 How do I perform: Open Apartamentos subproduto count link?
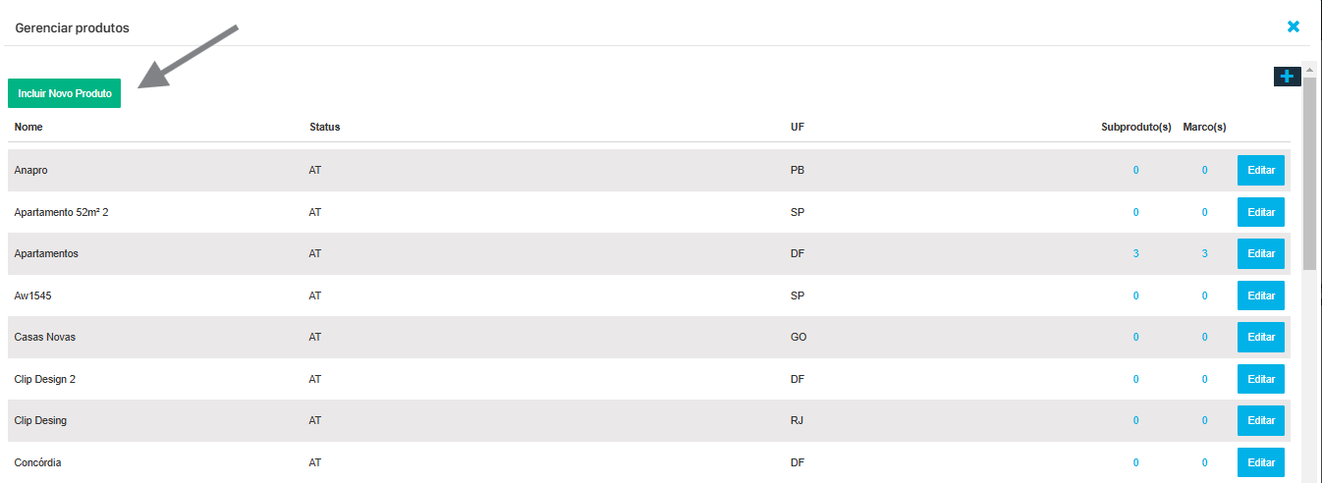[x=1136, y=253]
